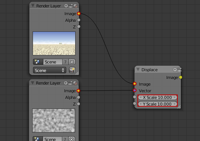This screenshot has width=200, height=141.
Task: Click Displace node Image output socket
Action: [181, 77]
